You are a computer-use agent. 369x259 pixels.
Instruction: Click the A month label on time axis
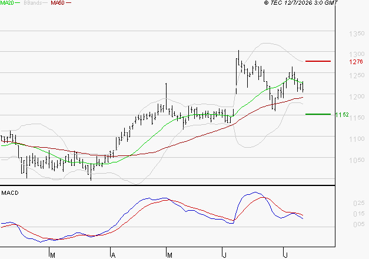coord(113,255)
